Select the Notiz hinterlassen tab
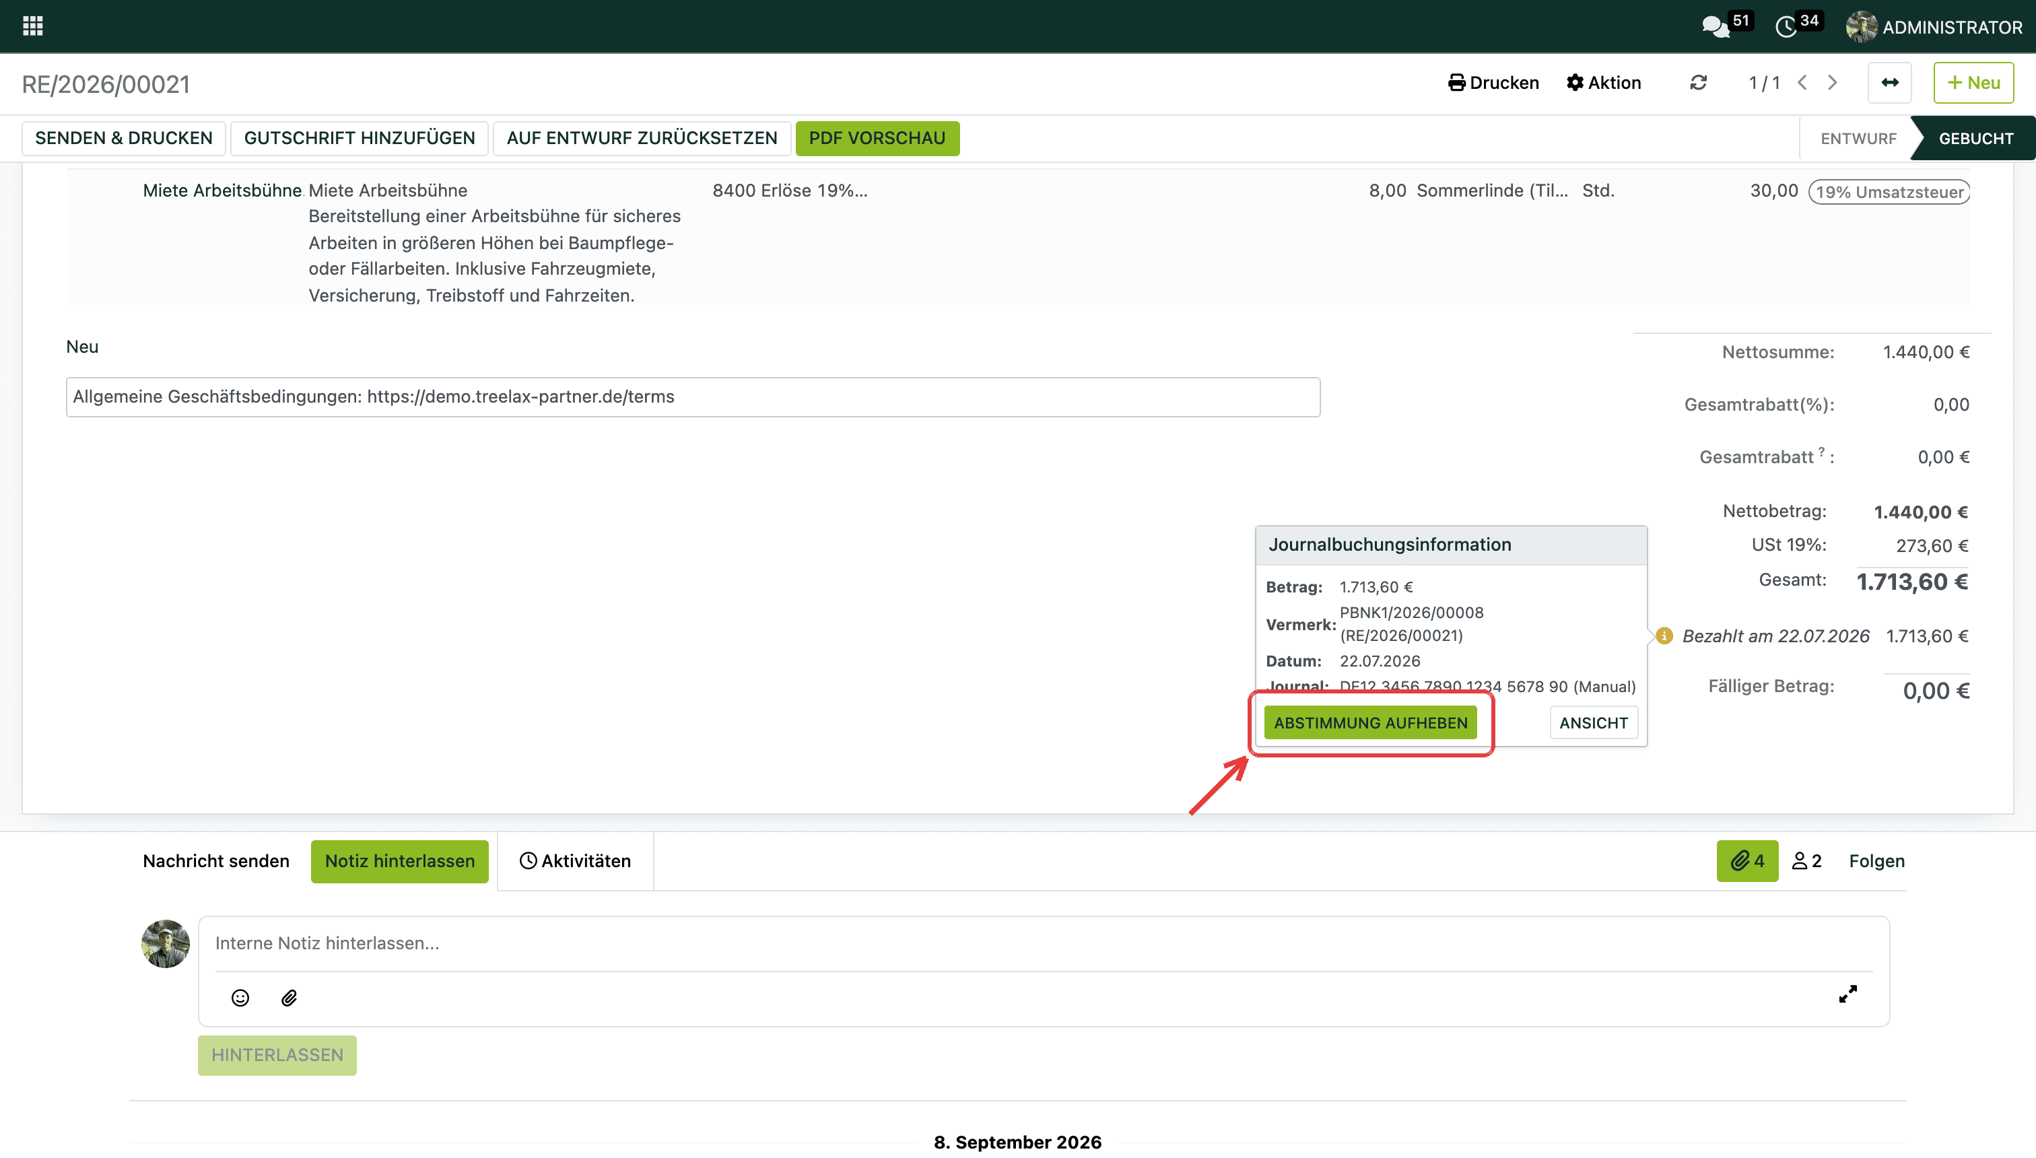The image size is (2036, 1158). [399, 860]
